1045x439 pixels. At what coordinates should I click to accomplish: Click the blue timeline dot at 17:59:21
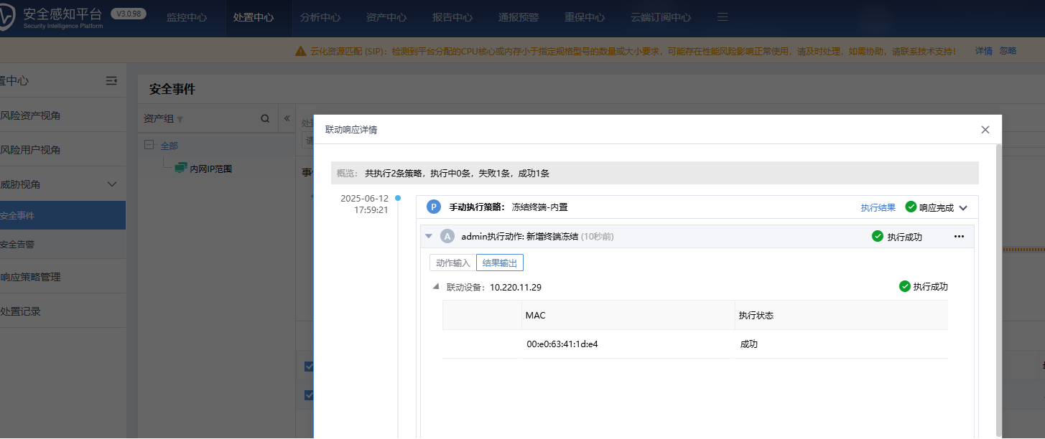tap(398, 198)
